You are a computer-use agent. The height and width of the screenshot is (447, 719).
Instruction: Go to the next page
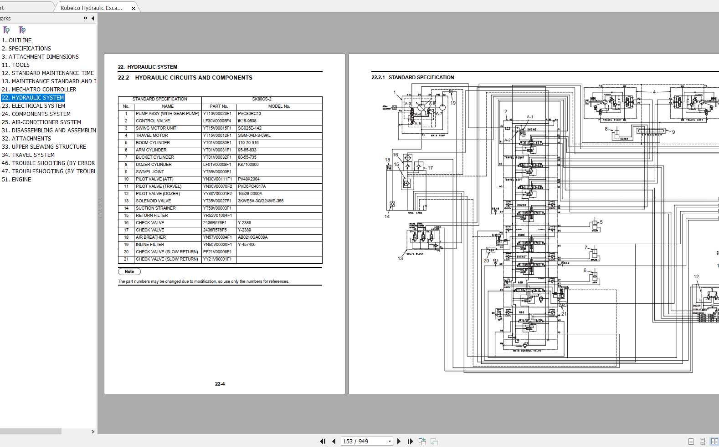pyautogui.click(x=399, y=441)
